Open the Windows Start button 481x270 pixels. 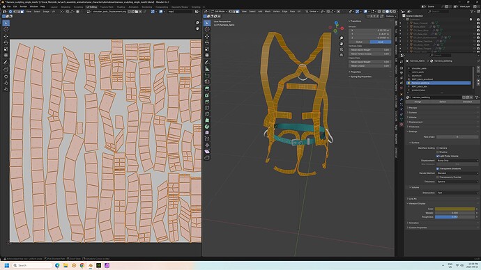tap(6, 265)
